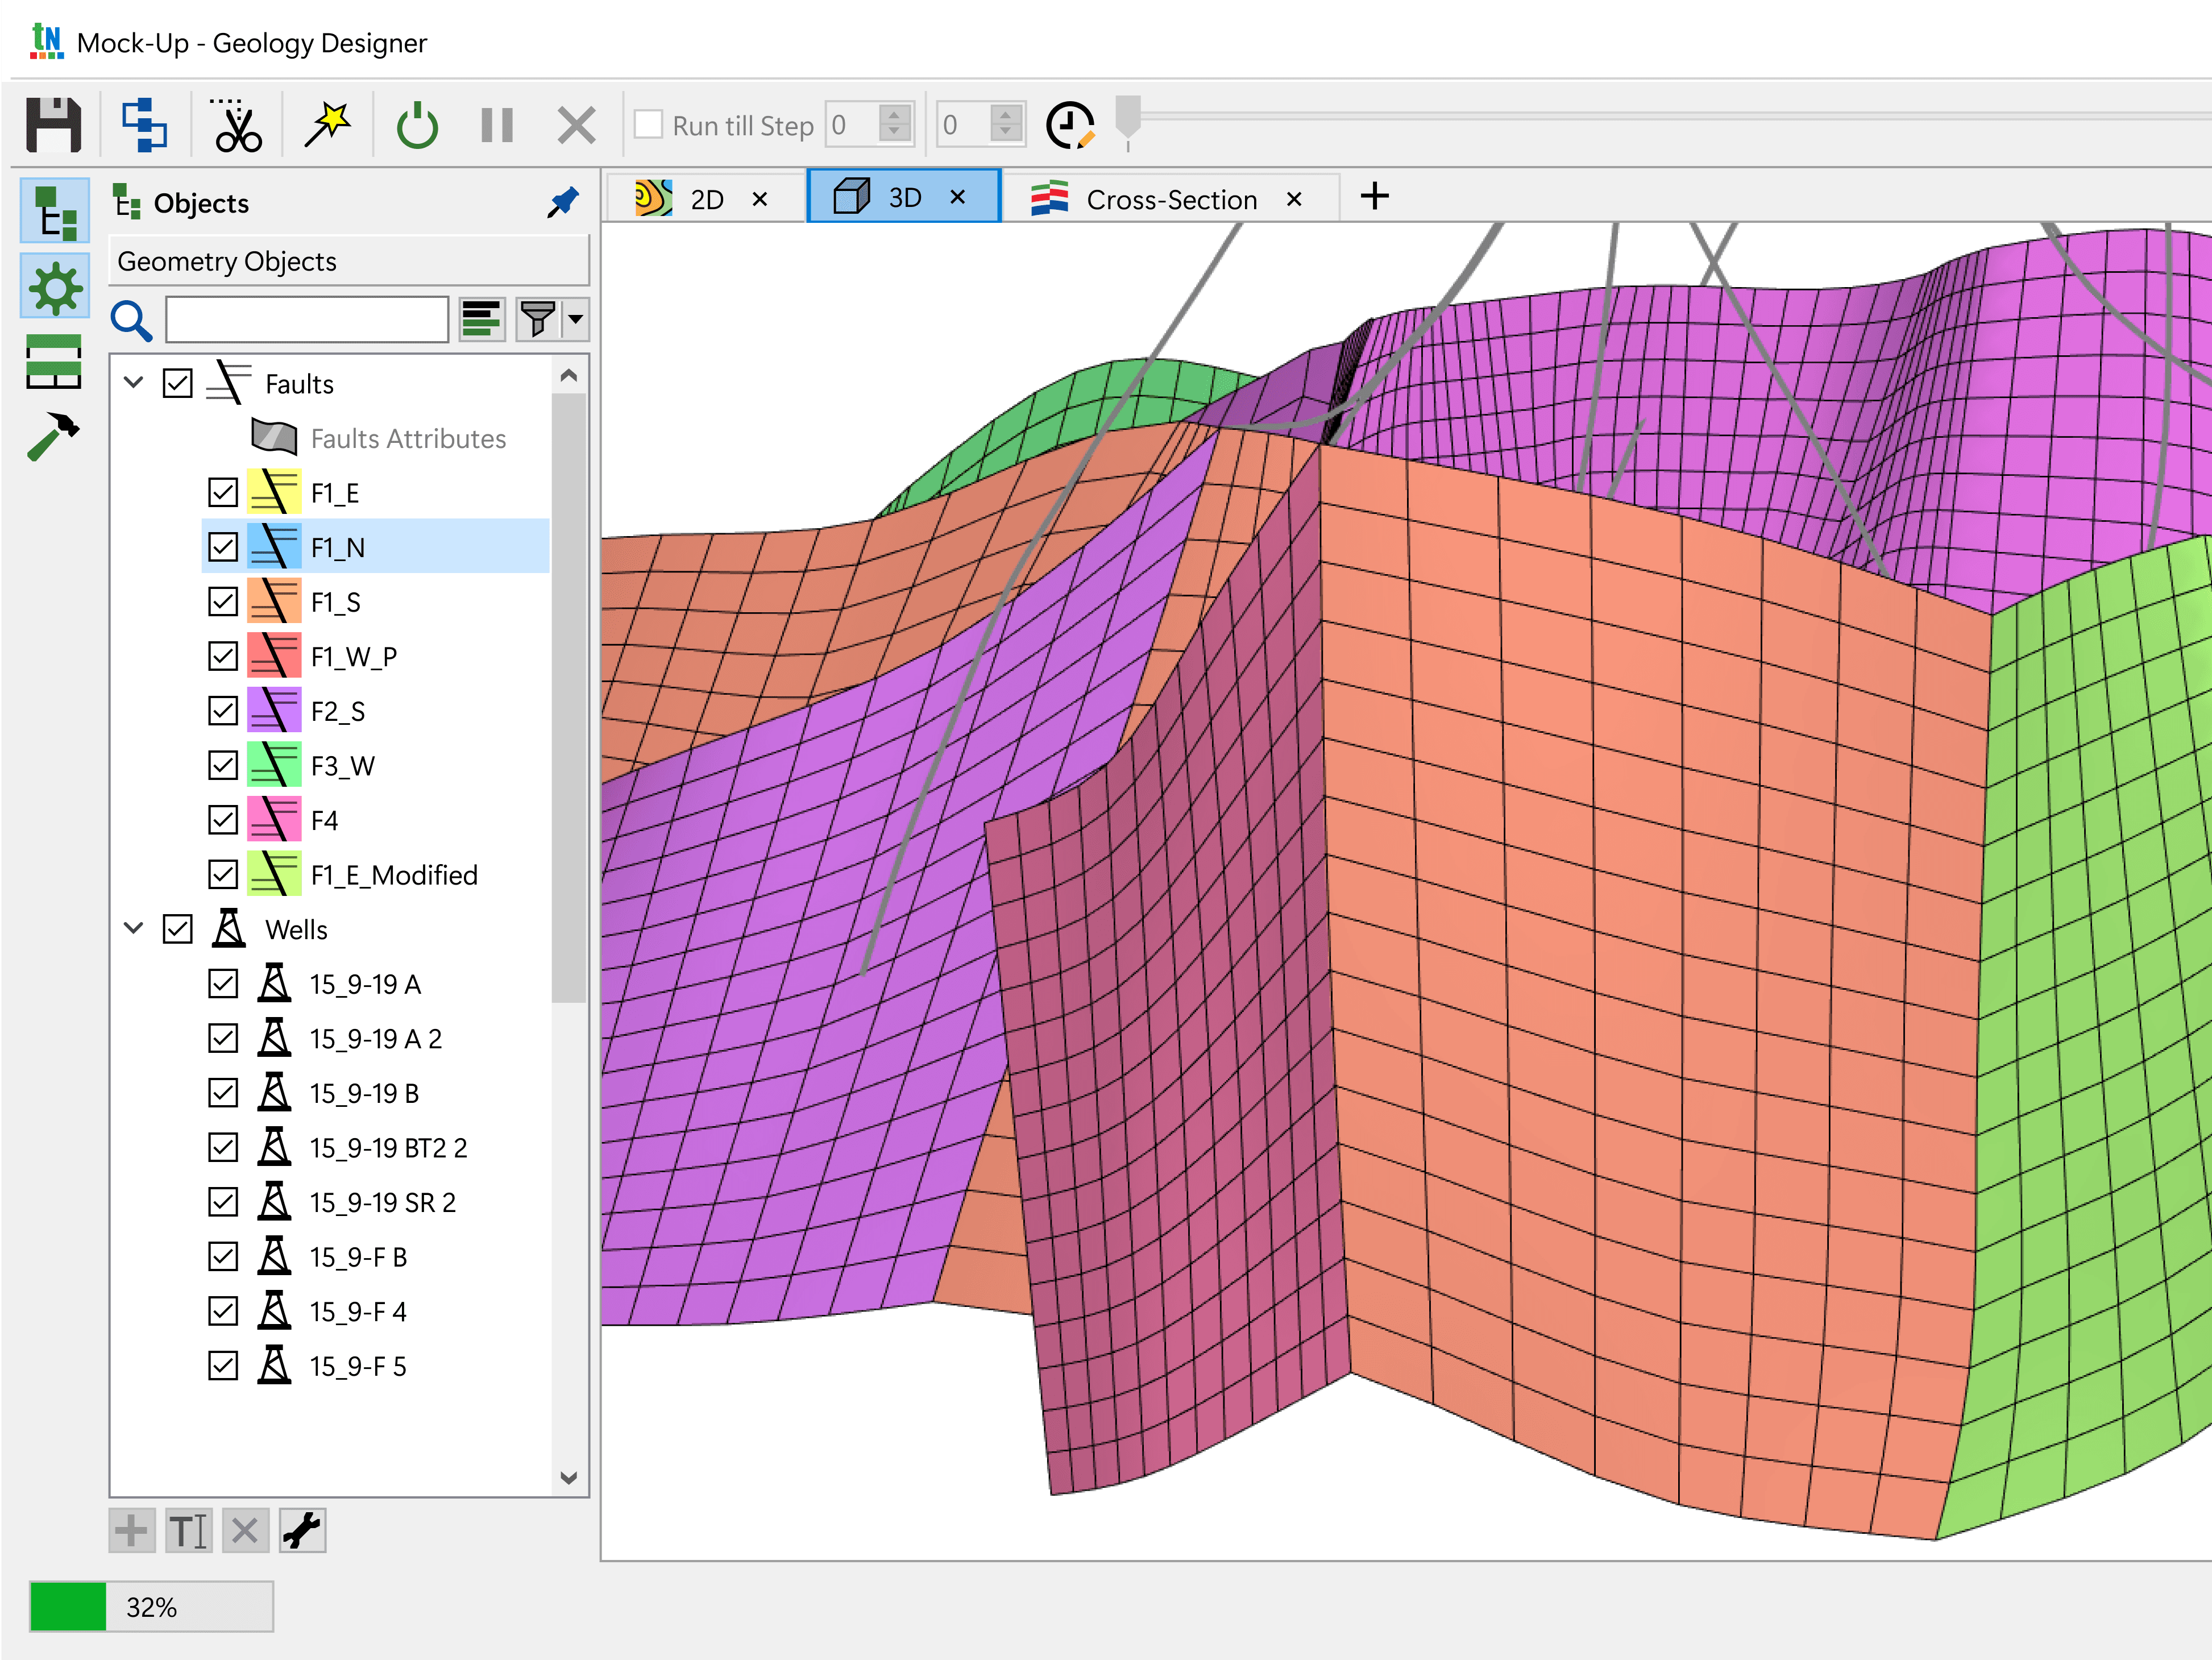
Task: Collapse the Wells tree group
Action: coord(134,929)
